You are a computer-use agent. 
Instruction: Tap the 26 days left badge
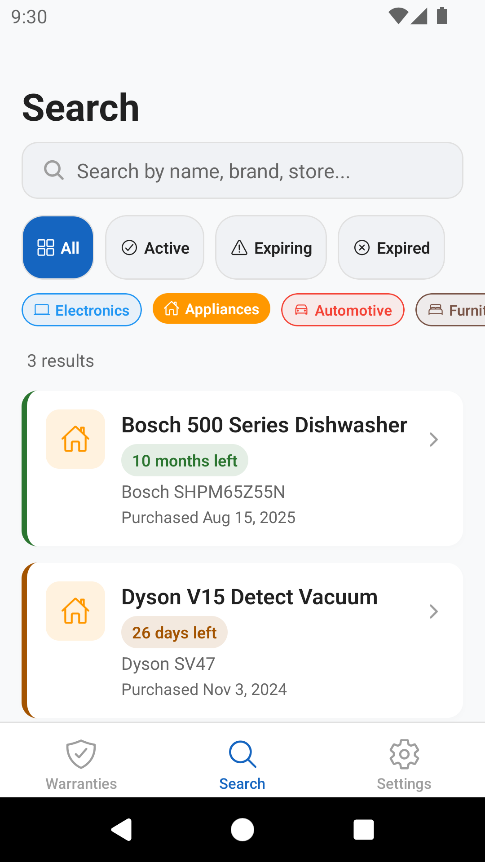174,632
